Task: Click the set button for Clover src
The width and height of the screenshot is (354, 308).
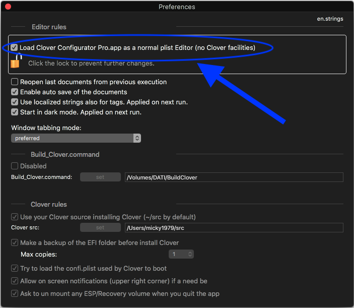Action: coord(100,227)
